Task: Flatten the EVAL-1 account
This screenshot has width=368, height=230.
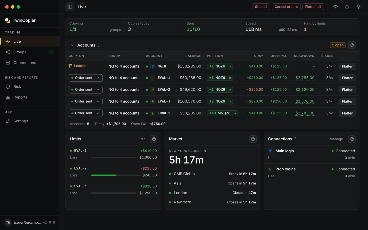Action: tap(348, 78)
